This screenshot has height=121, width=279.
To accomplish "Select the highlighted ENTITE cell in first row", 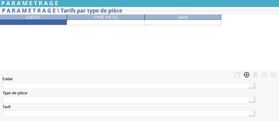I will click(34, 23).
